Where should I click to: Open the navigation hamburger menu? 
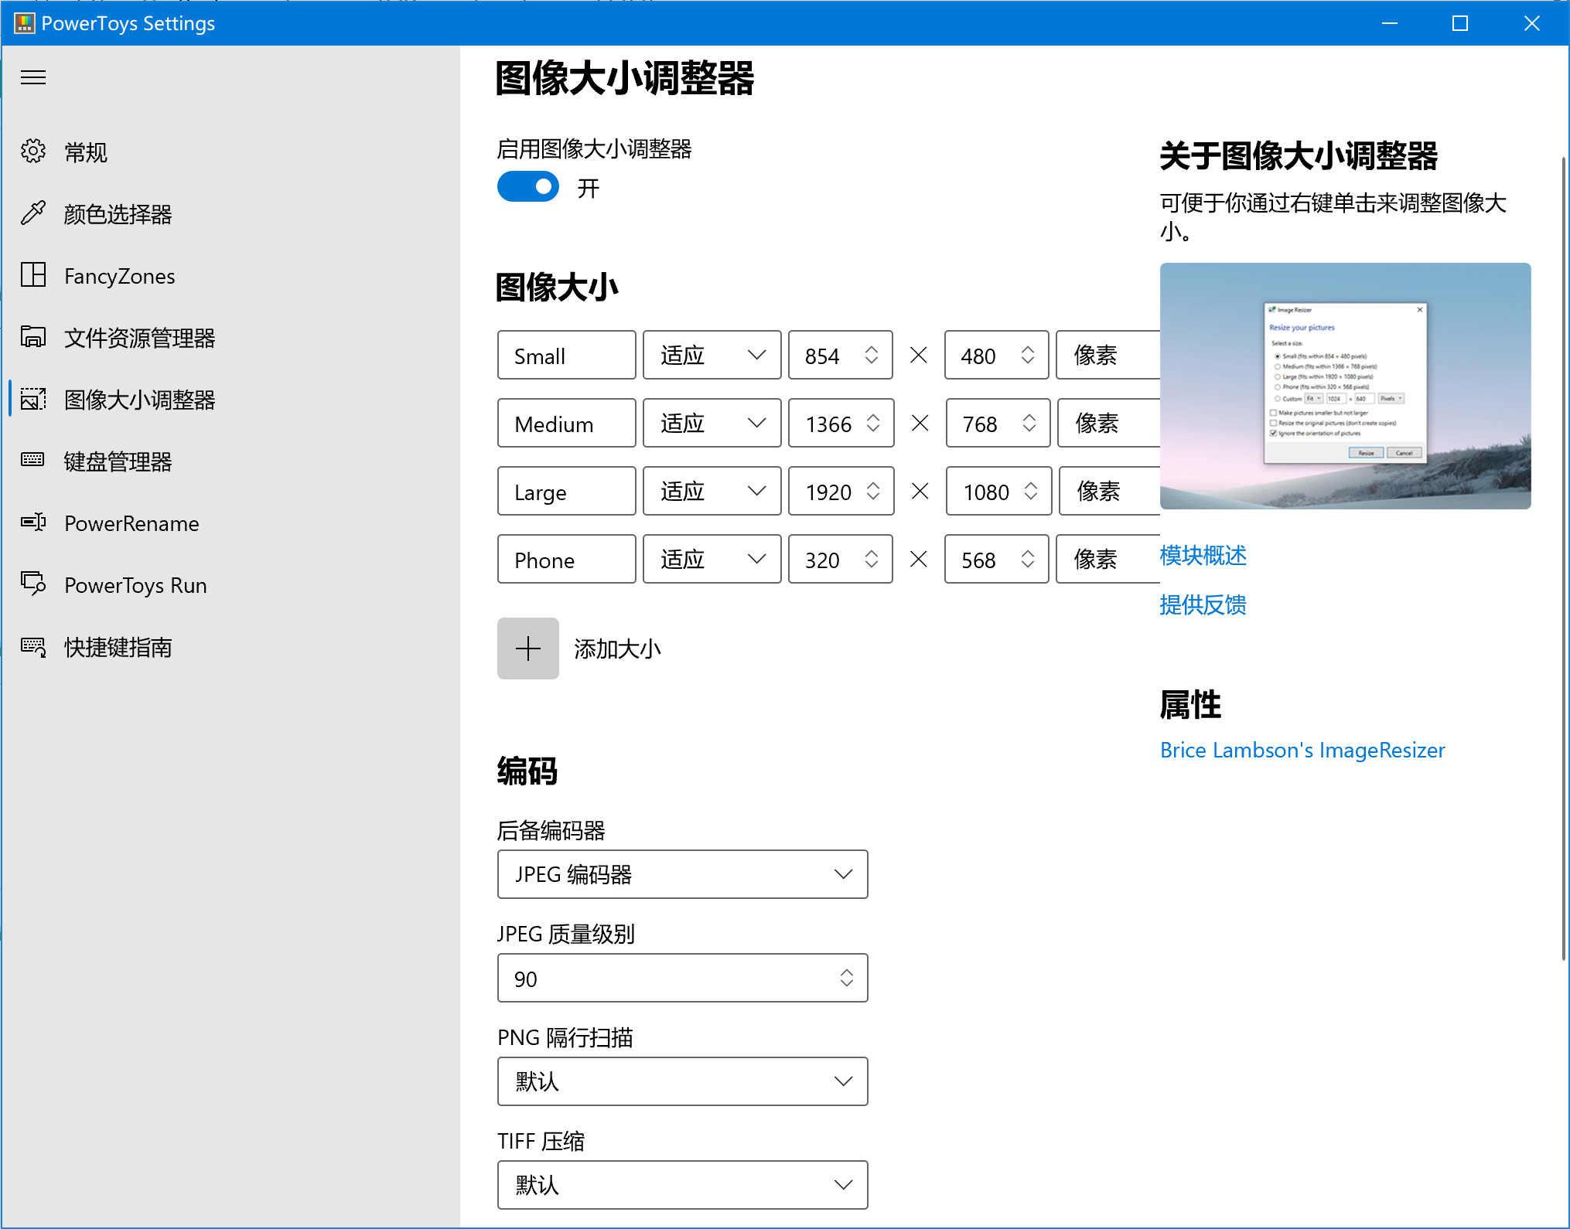coord(33,77)
